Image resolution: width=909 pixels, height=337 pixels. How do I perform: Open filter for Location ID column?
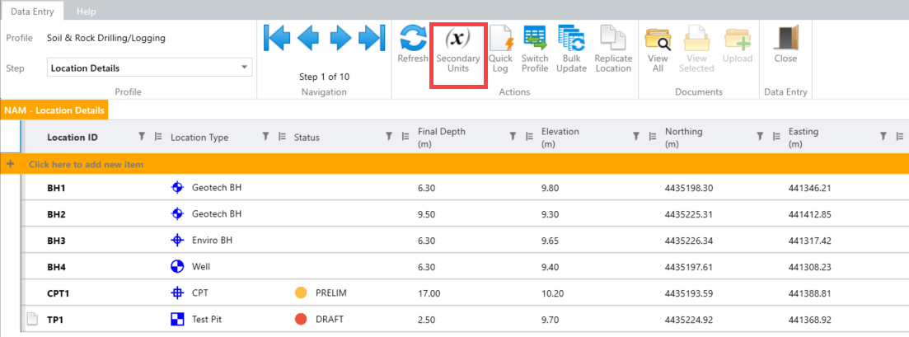pos(141,137)
